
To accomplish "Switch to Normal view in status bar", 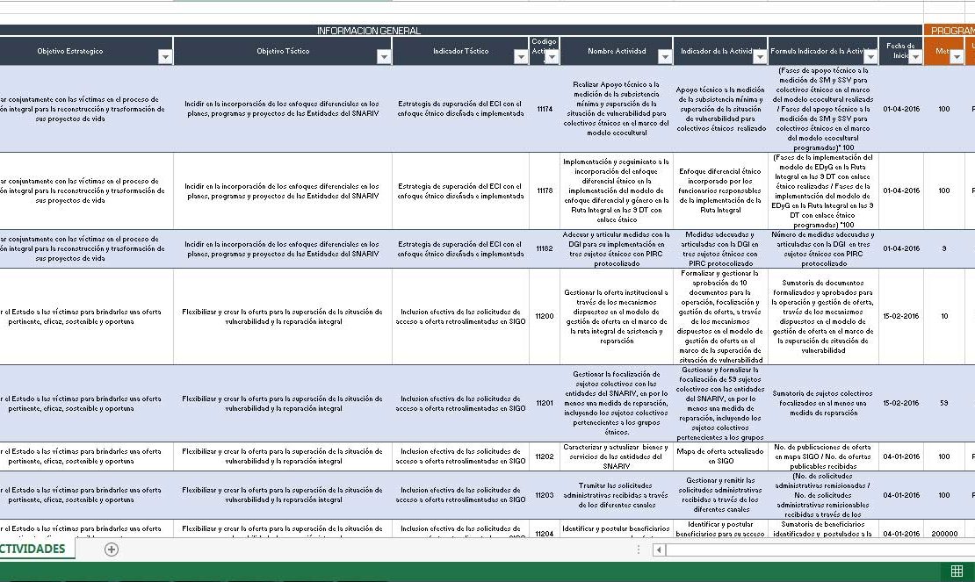I will click(x=957, y=571).
